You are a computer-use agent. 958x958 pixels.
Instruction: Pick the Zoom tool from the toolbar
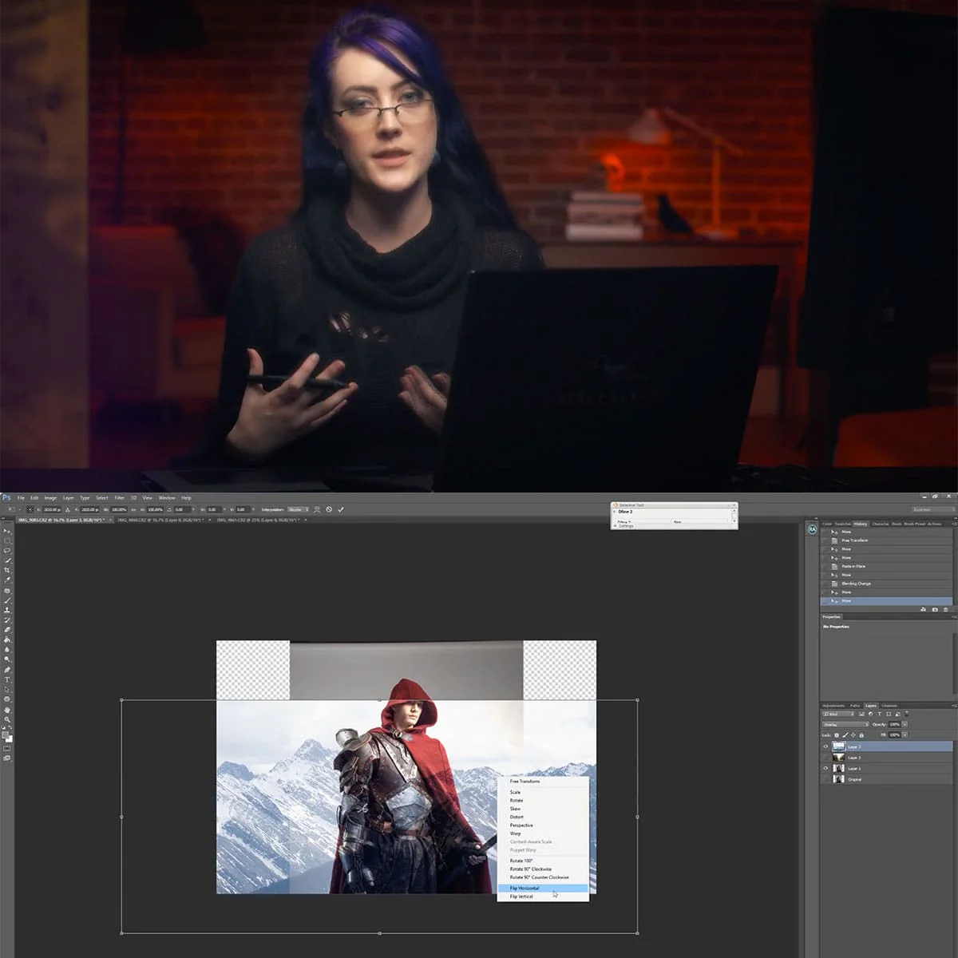(x=7, y=718)
